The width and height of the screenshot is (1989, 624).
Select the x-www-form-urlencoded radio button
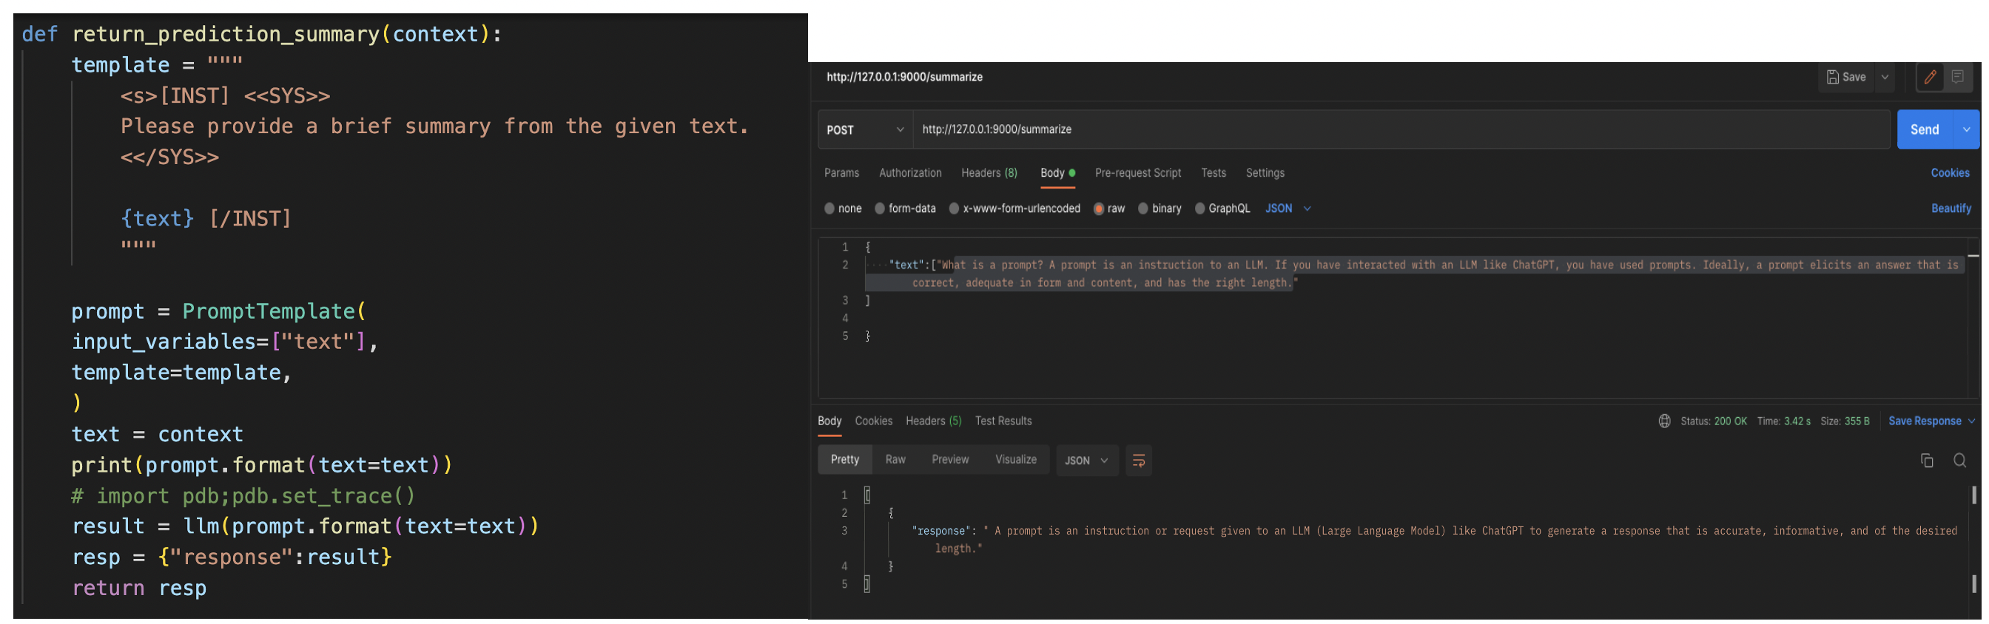click(954, 208)
